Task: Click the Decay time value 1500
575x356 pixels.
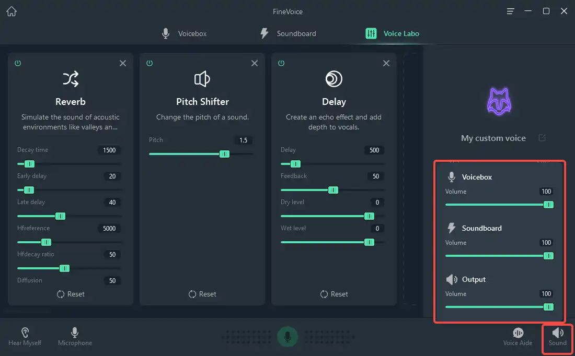Action: [109, 150]
